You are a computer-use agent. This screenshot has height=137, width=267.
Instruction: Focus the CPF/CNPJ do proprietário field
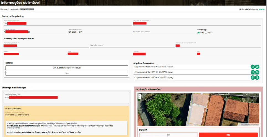197,23
